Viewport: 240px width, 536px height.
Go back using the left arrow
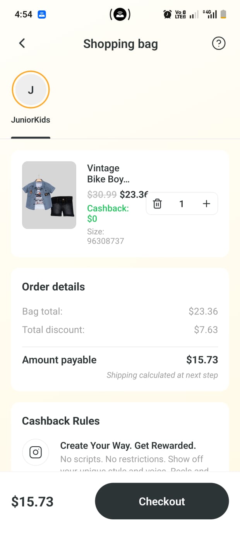22,43
